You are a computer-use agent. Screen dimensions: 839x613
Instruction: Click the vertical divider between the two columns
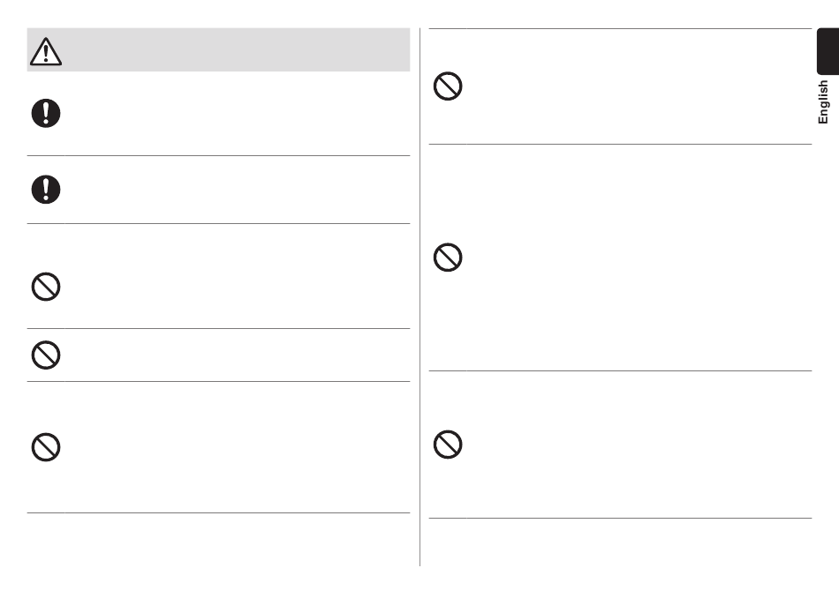coord(420,297)
